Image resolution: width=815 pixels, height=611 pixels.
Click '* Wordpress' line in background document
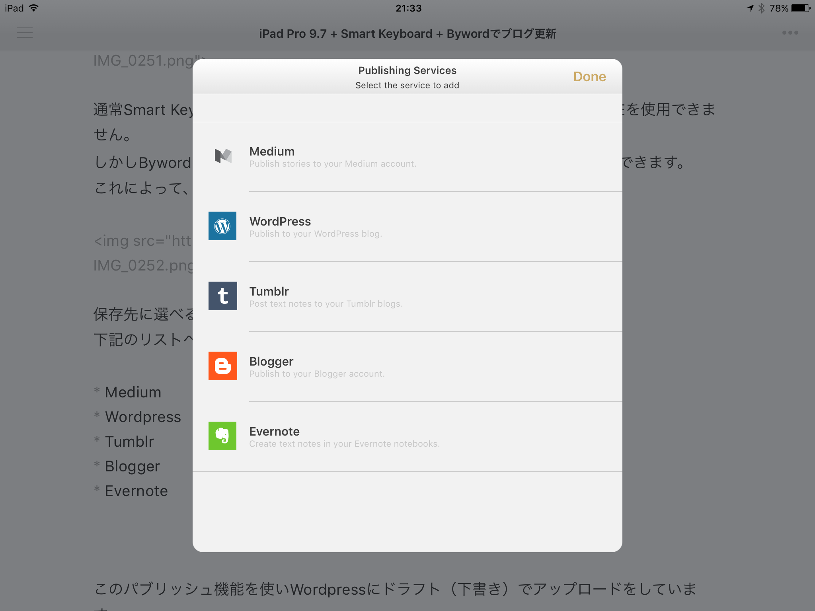[x=137, y=417]
